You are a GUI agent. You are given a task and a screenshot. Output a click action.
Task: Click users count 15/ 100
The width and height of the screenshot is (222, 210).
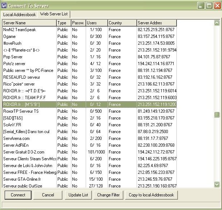96,179
